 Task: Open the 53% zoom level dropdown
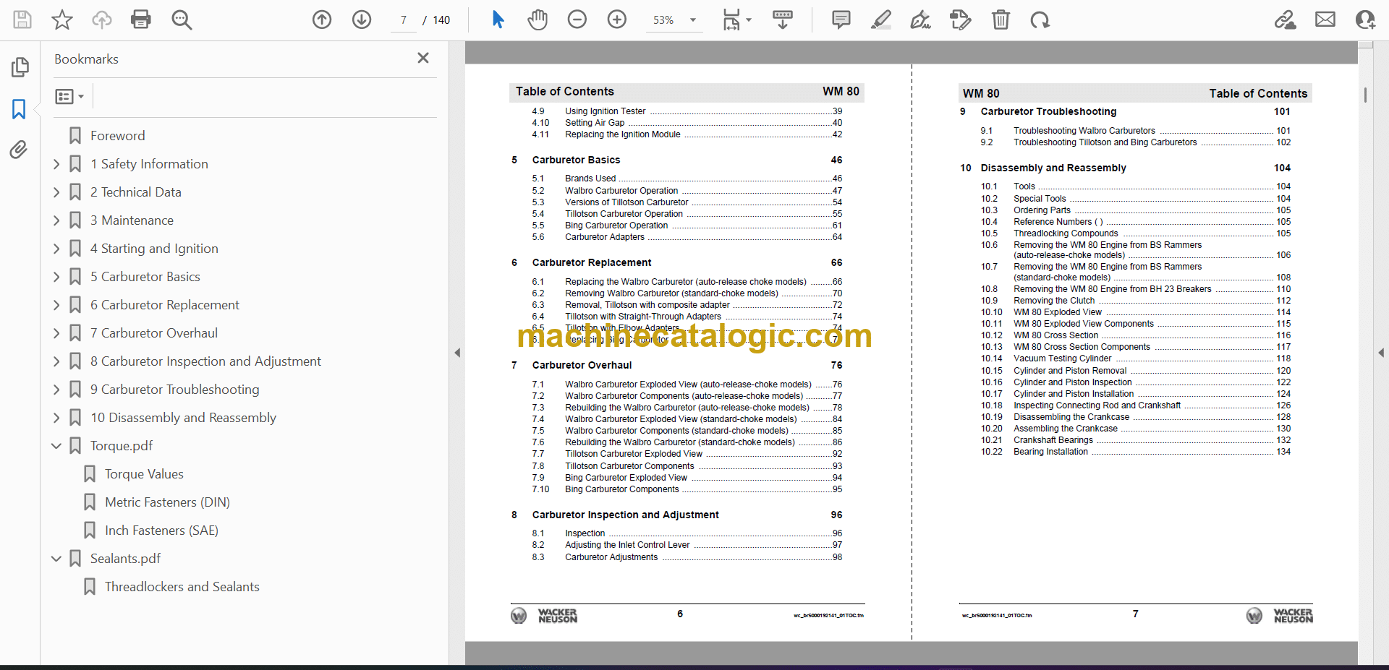(674, 20)
